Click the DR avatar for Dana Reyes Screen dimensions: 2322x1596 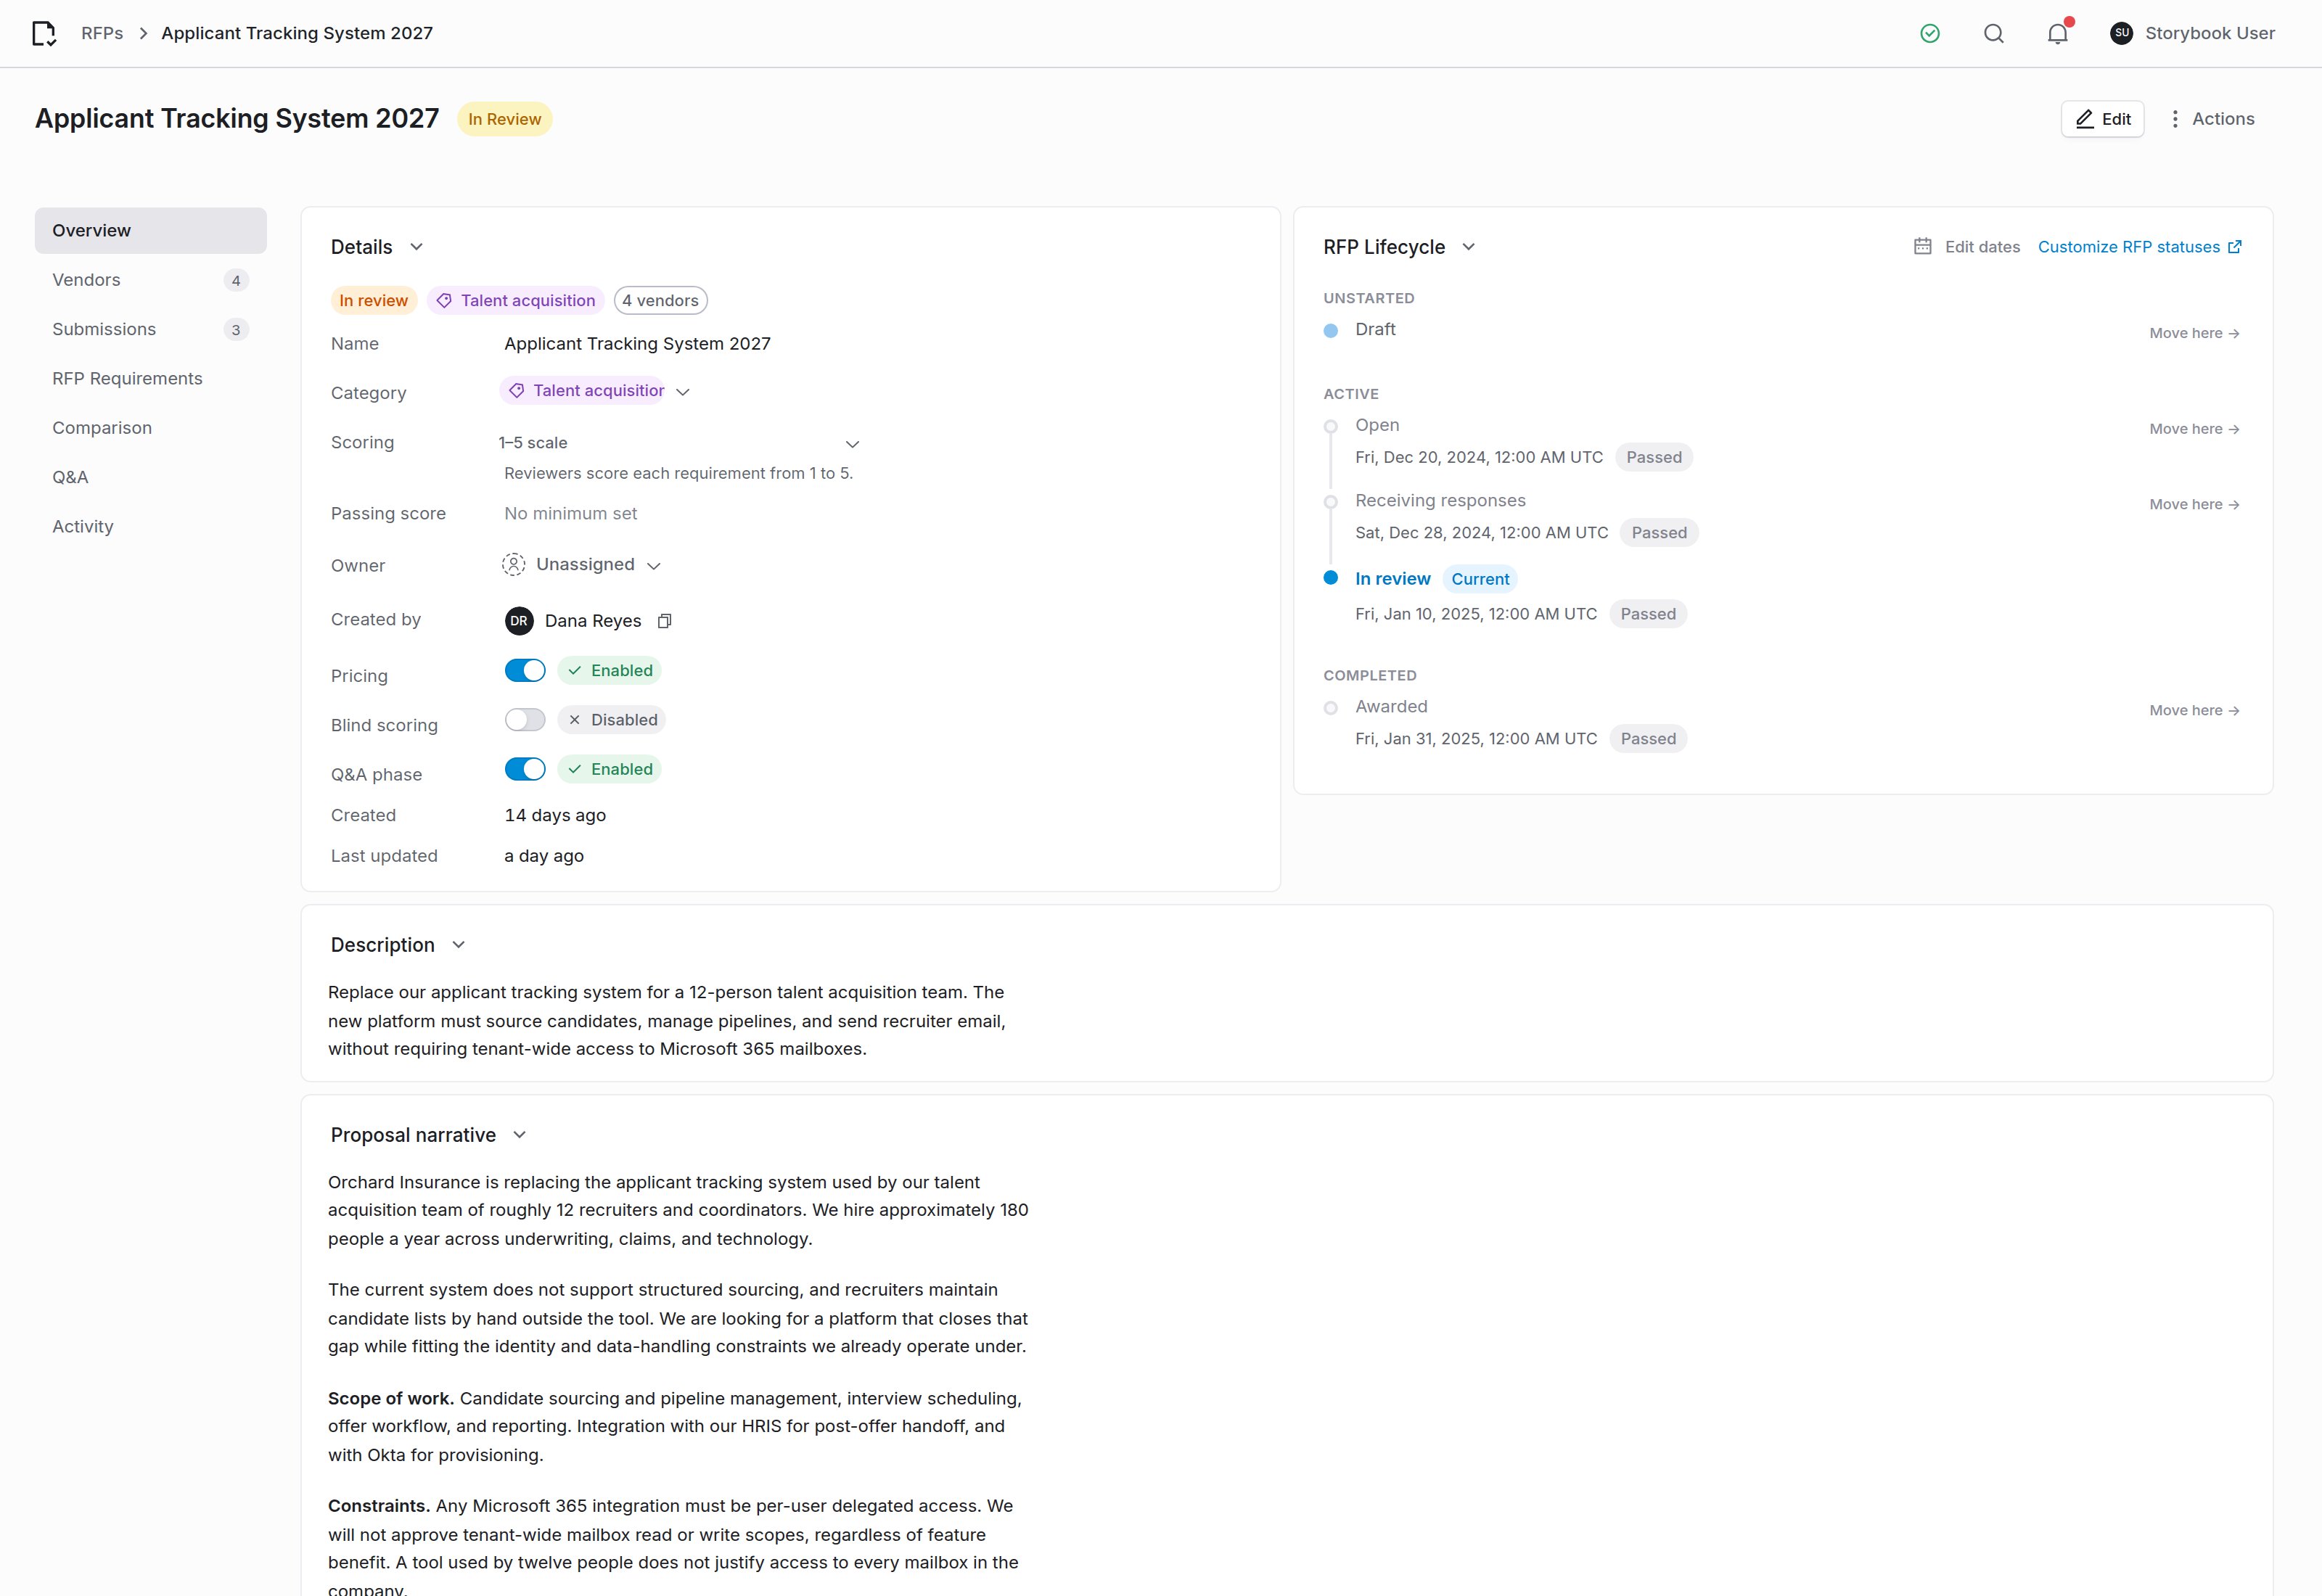(519, 621)
